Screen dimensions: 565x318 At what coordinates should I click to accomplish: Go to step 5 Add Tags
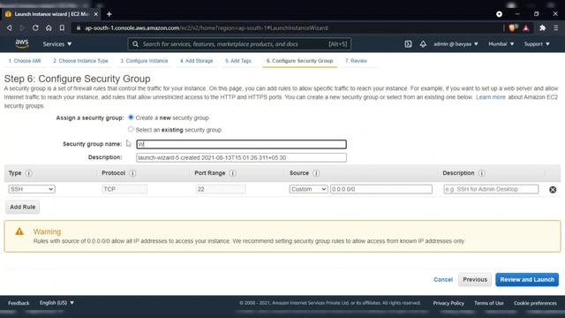(238, 61)
